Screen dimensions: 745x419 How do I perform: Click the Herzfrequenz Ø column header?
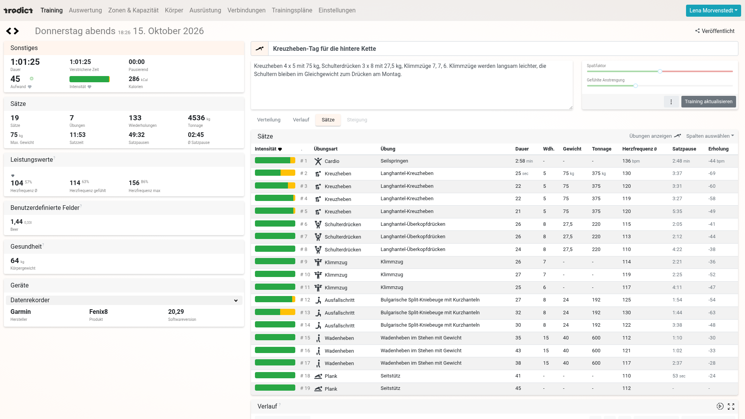(639, 149)
